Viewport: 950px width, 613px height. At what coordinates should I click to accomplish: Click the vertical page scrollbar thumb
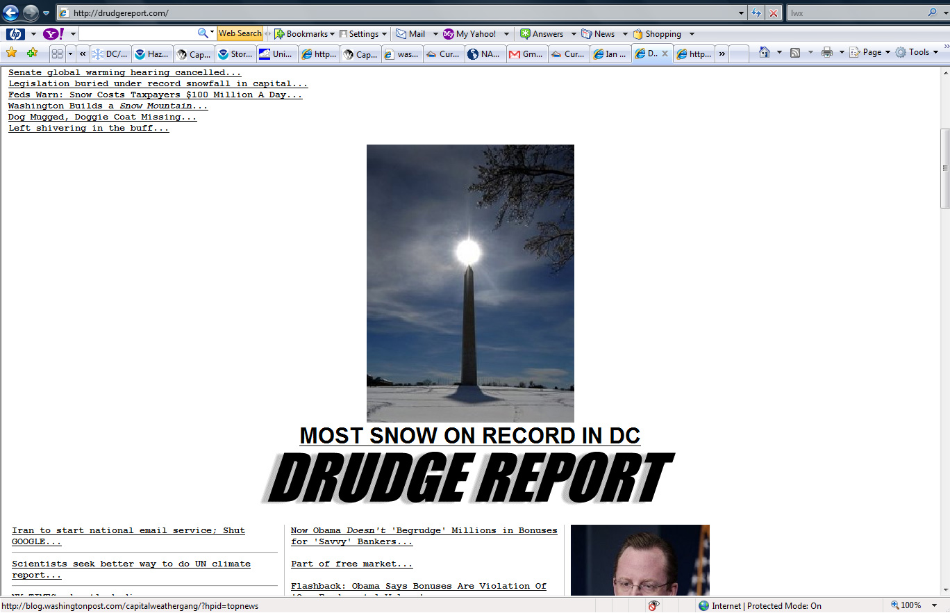(944, 168)
